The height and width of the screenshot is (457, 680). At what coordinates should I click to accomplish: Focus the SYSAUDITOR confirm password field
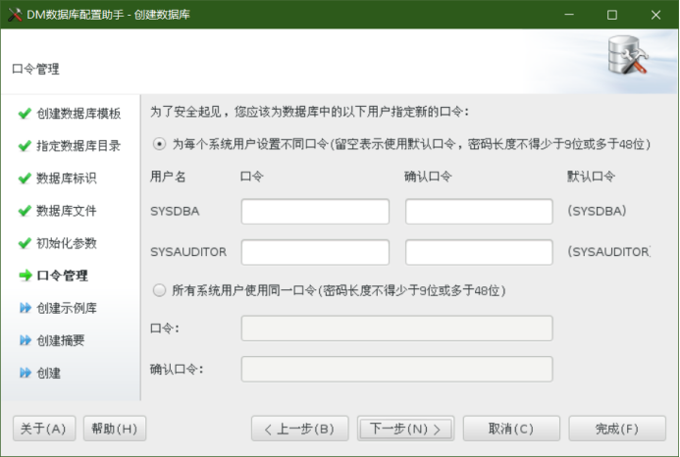(479, 252)
